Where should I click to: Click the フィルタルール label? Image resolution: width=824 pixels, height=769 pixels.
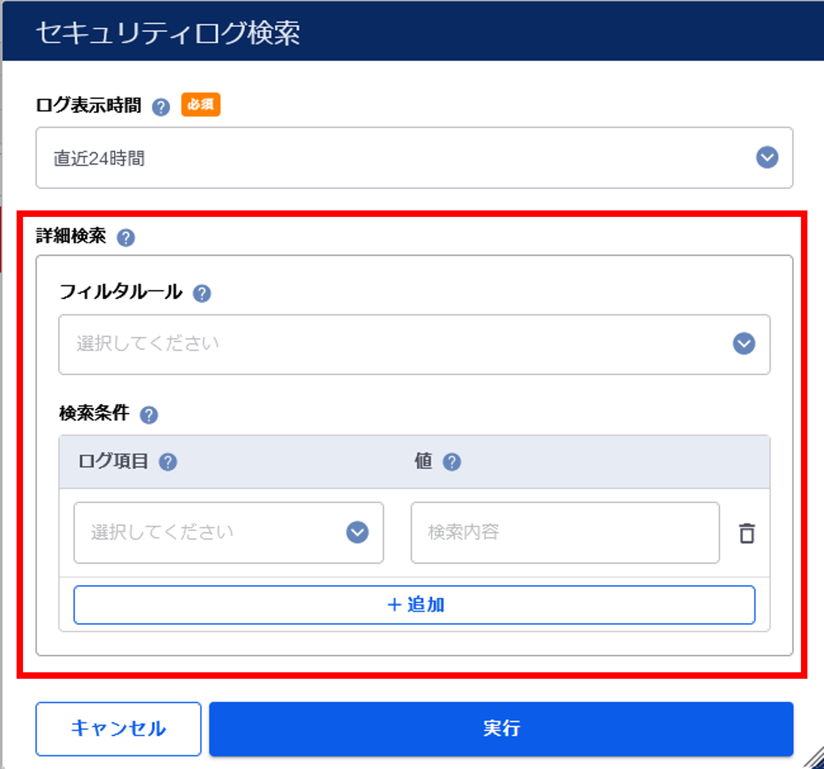coord(121,292)
